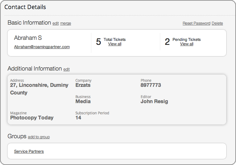Image resolution: width=236 pixels, height=165 pixels.
Task: Click the Editor field label
Action: tap(146, 97)
